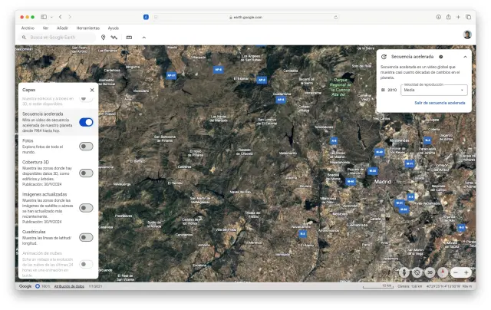Select the draw path tool icon

114,37
